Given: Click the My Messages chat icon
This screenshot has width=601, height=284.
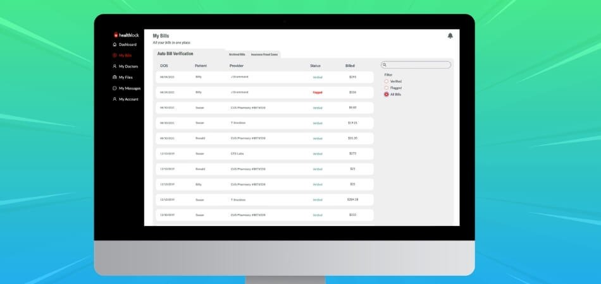Looking at the screenshot, I should (115, 88).
